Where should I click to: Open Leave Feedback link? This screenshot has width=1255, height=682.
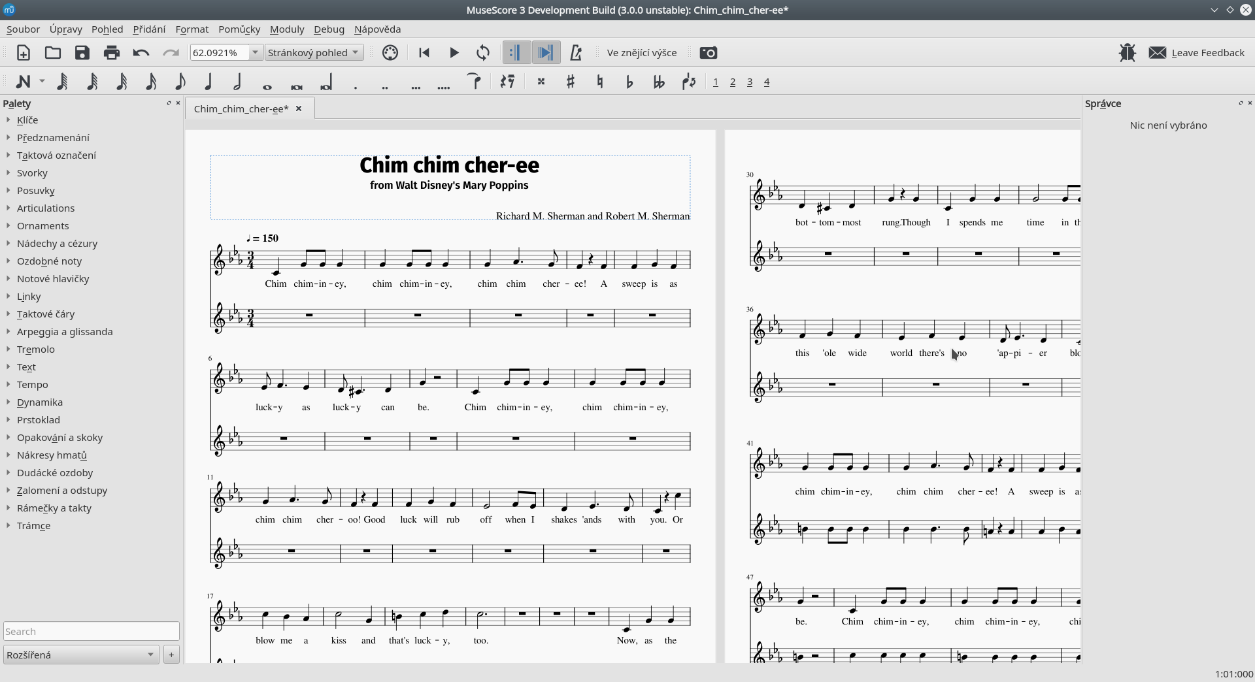pyautogui.click(x=1197, y=53)
